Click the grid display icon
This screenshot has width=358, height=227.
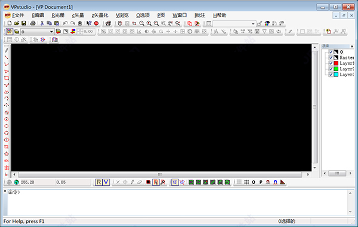point(246,182)
